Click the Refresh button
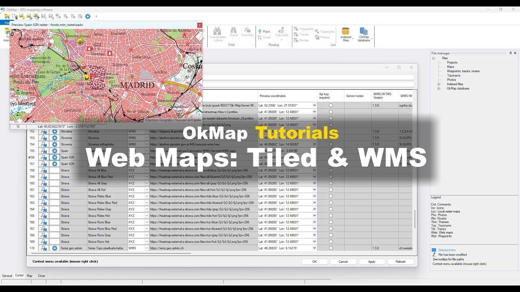 pos(401,262)
